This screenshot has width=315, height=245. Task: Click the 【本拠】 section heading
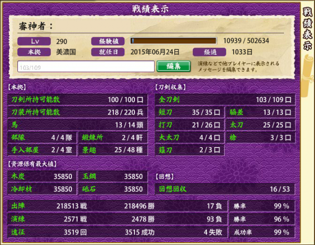pos(17,87)
